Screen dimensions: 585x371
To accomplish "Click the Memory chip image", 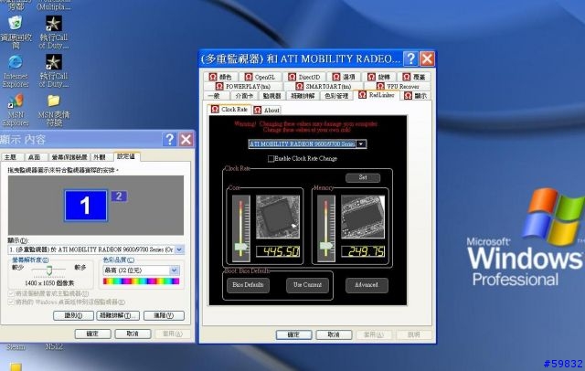I will [x=363, y=217].
